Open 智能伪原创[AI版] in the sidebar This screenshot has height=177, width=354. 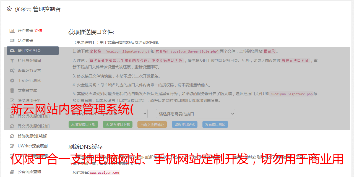(x=33, y=136)
